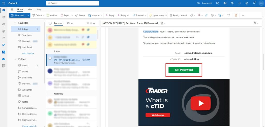Screen dimensions: 265x127
Task: Select the ACTION REQUIRED email radio circle
Action: click(50, 58)
